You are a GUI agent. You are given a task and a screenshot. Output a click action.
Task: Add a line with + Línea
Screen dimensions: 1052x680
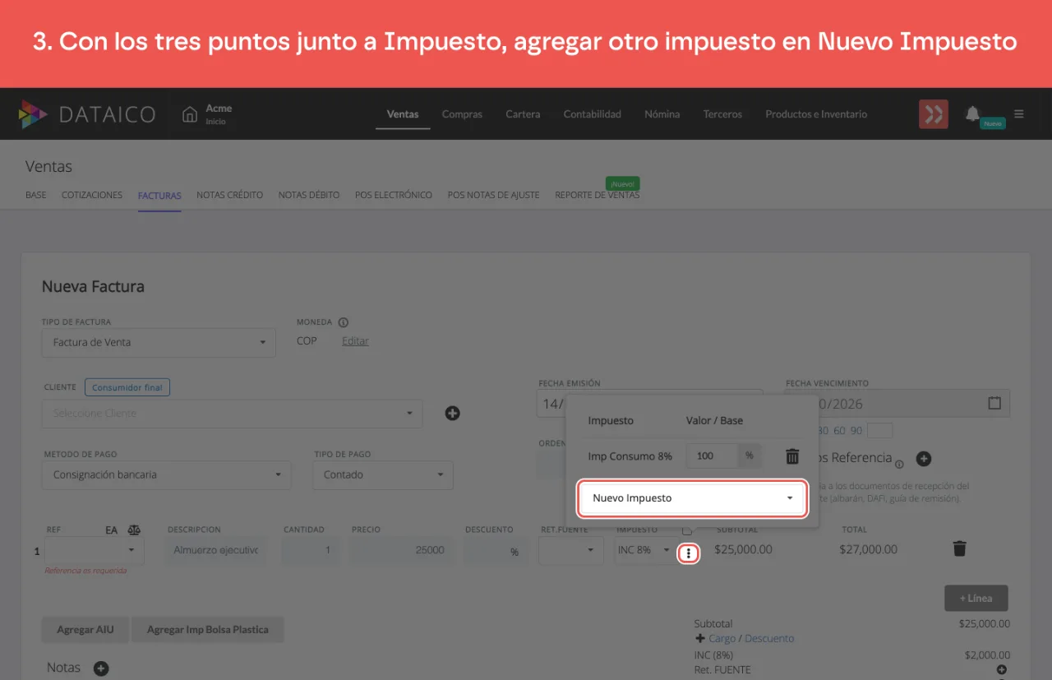click(x=976, y=598)
